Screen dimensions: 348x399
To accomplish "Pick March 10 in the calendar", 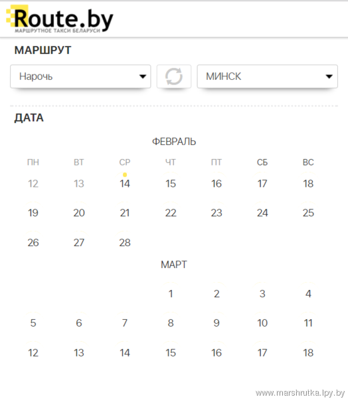I will (262, 323).
